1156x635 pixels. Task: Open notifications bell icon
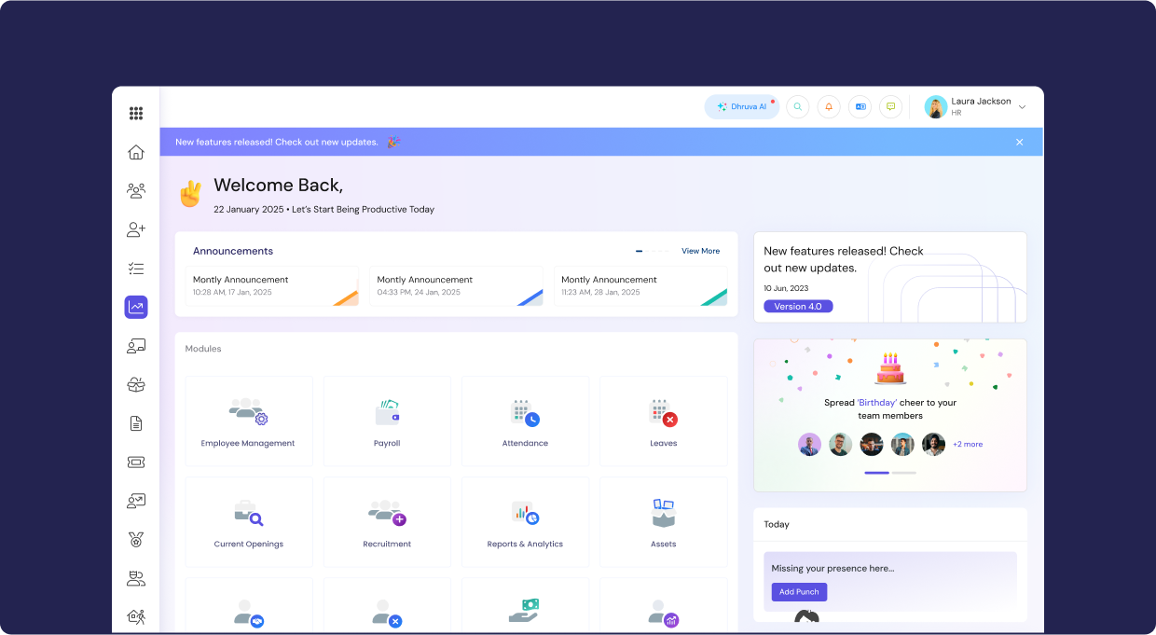829,107
